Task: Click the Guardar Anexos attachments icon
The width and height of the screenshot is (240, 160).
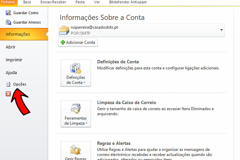Action: click(8, 22)
